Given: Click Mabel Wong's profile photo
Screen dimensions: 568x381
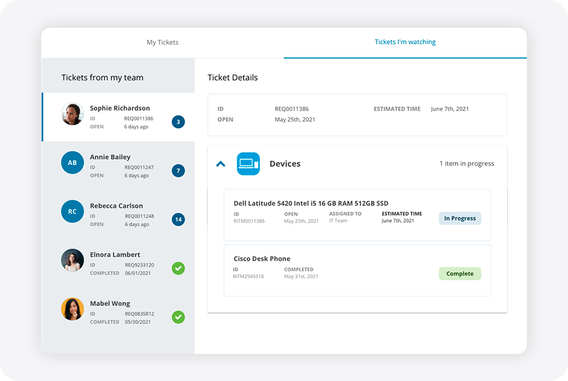Looking at the screenshot, I should point(73,309).
